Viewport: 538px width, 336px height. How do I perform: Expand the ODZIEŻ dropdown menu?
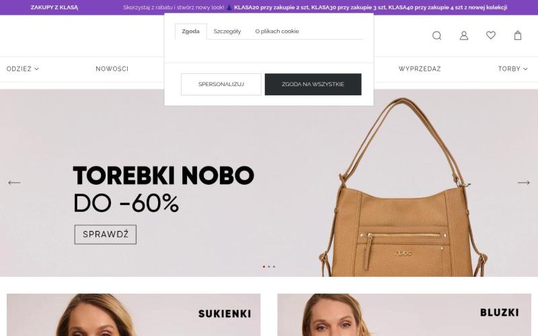23,69
